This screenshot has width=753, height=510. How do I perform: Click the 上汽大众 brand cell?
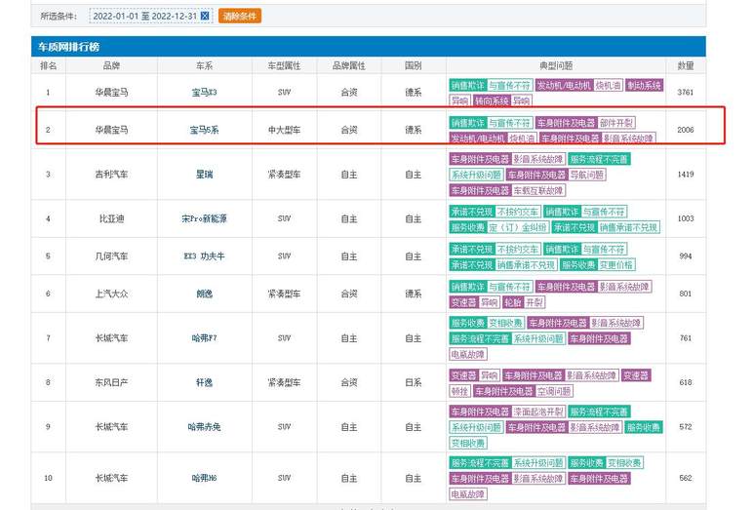pos(111,294)
